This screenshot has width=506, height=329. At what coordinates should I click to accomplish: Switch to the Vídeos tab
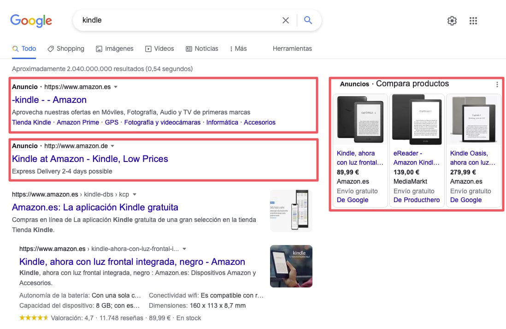159,48
